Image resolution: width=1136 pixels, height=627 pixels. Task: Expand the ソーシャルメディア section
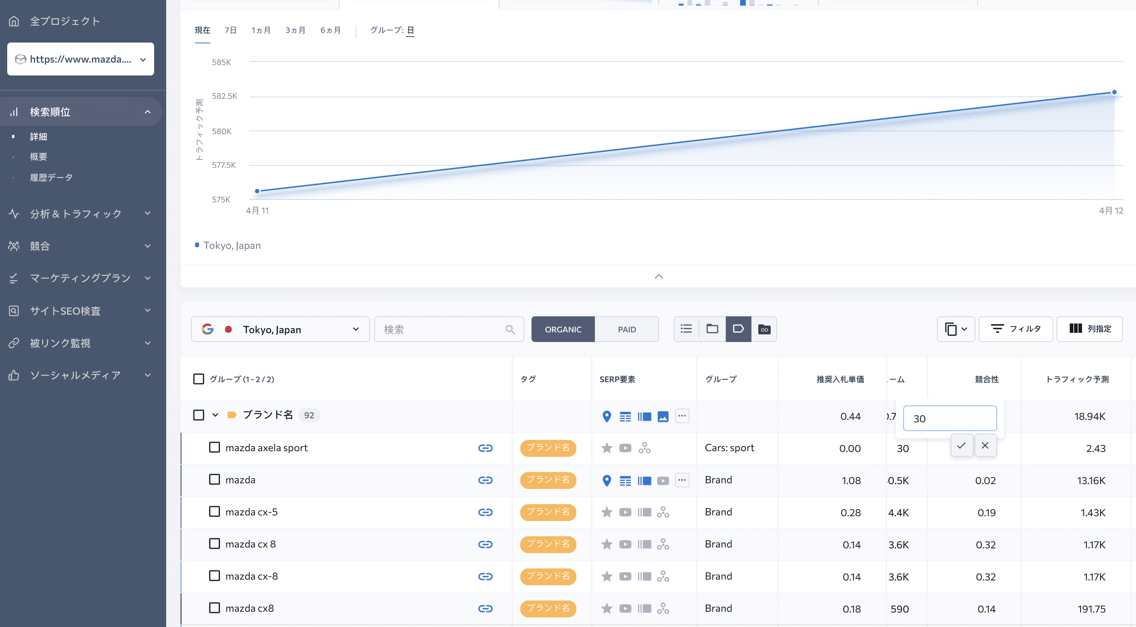point(147,375)
